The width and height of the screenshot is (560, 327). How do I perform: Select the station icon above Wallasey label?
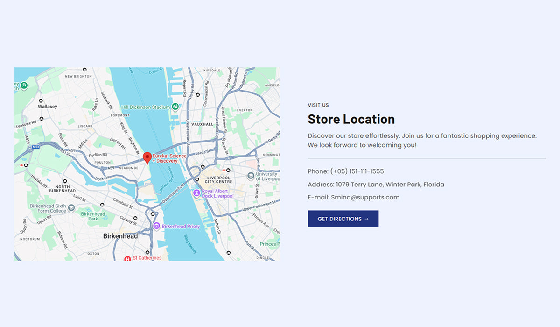click(41, 100)
